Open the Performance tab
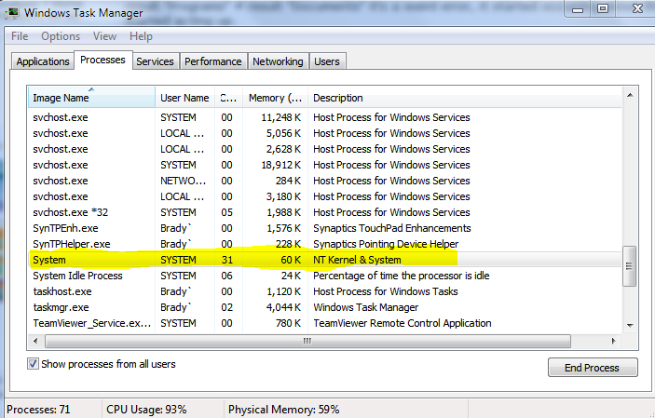The width and height of the screenshot is (655, 418). 213,61
